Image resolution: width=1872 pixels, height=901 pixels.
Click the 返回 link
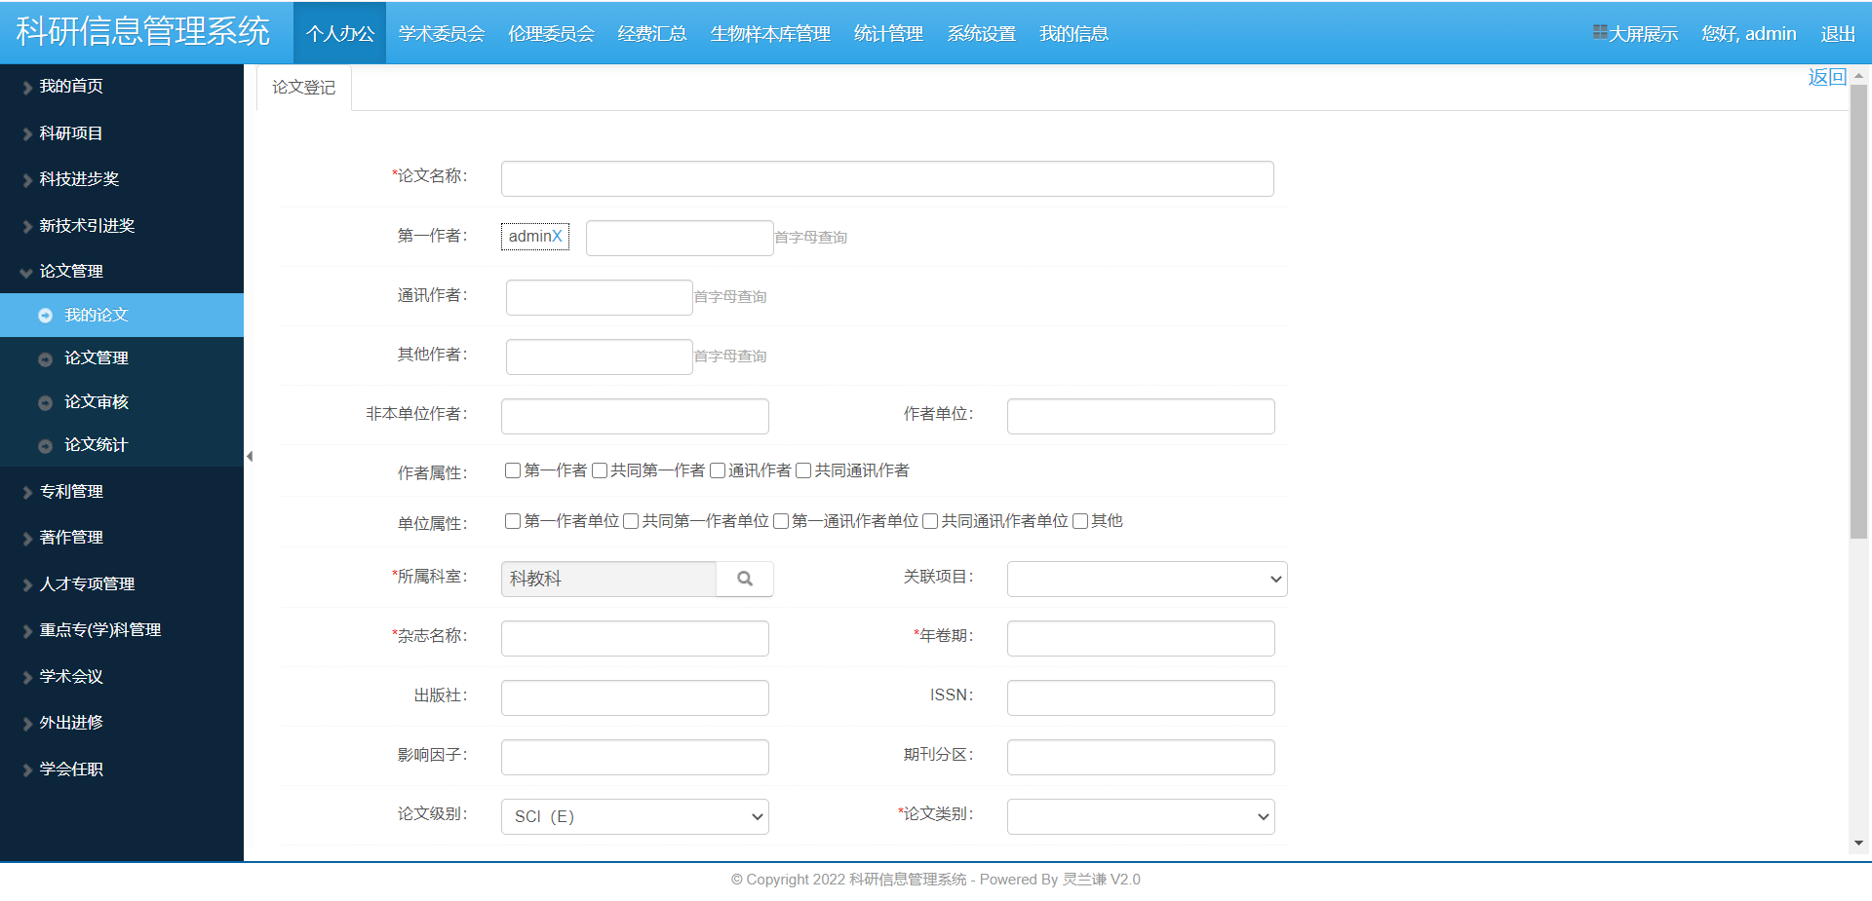[1826, 77]
